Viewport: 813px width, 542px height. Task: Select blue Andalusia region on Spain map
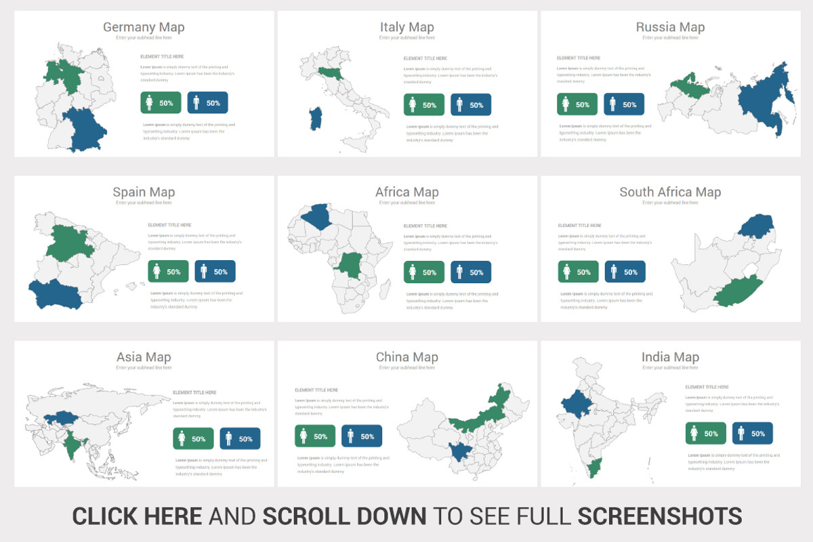point(56,295)
